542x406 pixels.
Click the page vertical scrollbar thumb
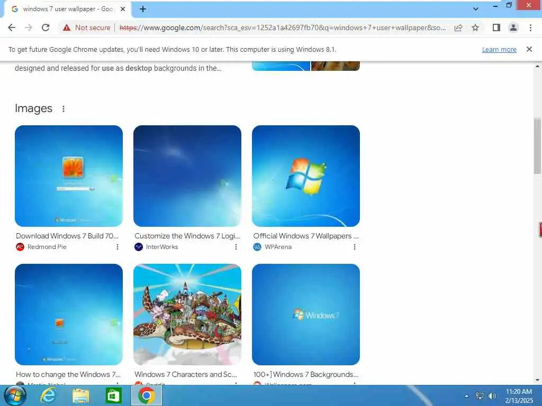click(537, 146)
